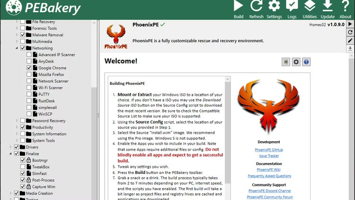Expand the Forensic Tools folder
The image size is (355, 200).
(x=17, y=28)
